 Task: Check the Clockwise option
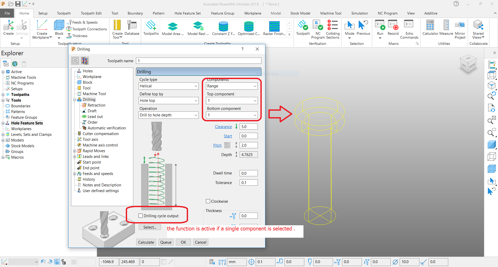(x=208, y=201)
